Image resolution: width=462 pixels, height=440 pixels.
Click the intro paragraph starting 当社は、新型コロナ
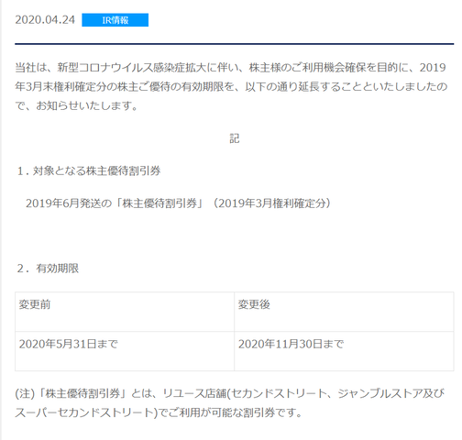click(231, 86)
